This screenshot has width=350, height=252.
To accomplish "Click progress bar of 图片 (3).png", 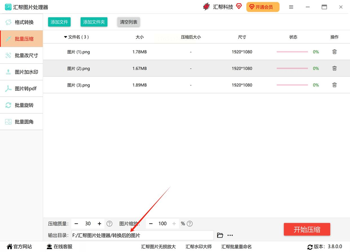I will 292,85.
